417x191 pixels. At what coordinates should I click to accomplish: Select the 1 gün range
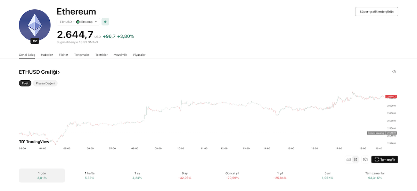tap(42, 175)
